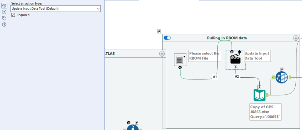Toggle the Required checkbox

[x=13, y=15]
